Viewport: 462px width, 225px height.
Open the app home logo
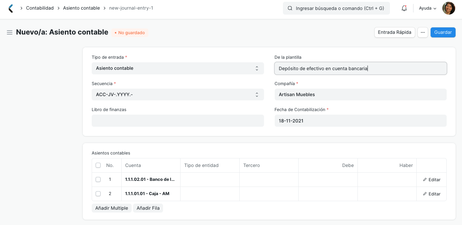pos(11,8)
